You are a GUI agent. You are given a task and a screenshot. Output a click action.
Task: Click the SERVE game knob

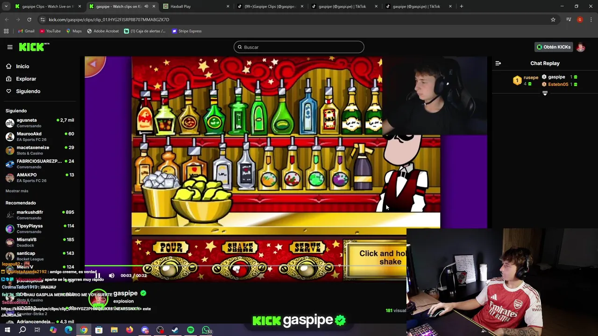[307, 268]
